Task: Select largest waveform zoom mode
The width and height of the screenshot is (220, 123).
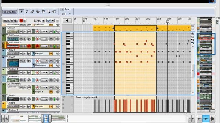Action: point(212,119)
